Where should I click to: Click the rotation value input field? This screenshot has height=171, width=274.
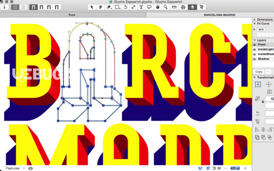point(269,114)
